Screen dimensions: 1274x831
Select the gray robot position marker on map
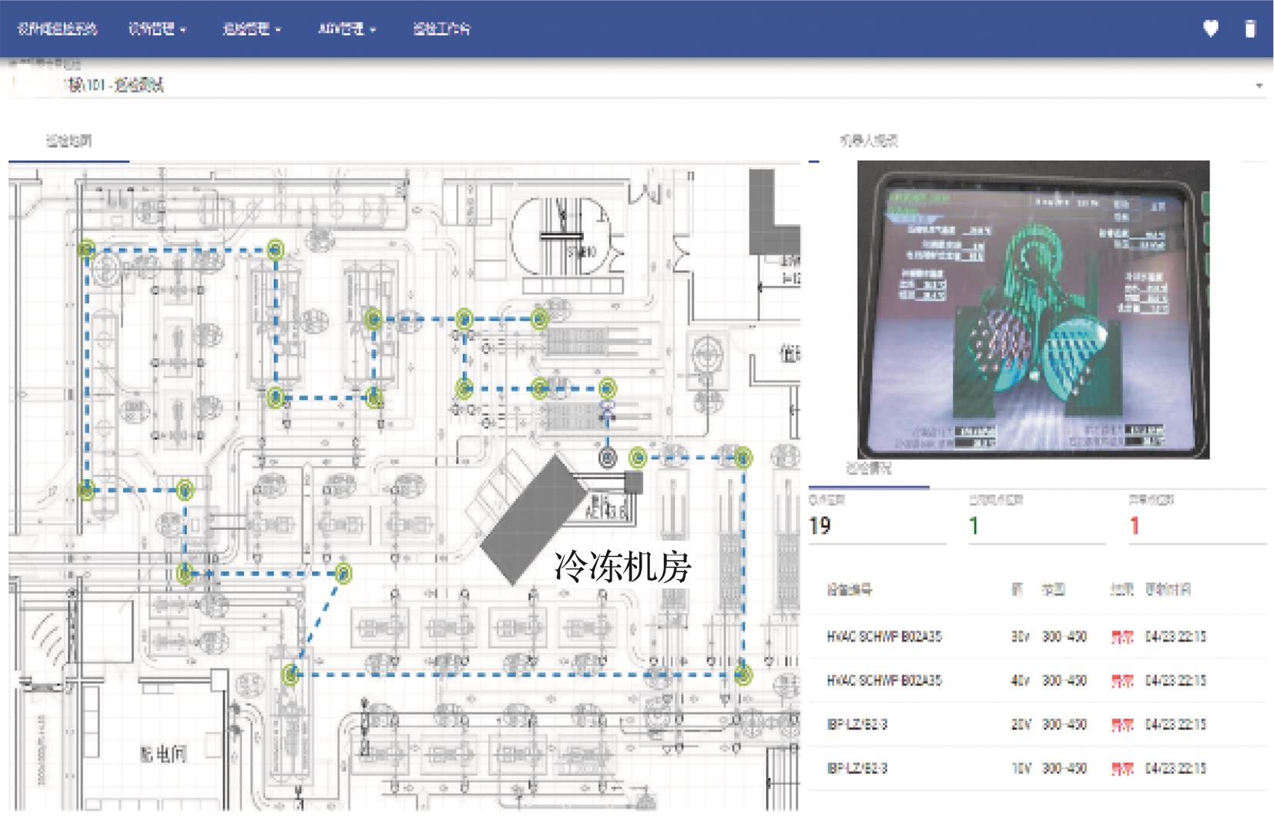(608, 458)
